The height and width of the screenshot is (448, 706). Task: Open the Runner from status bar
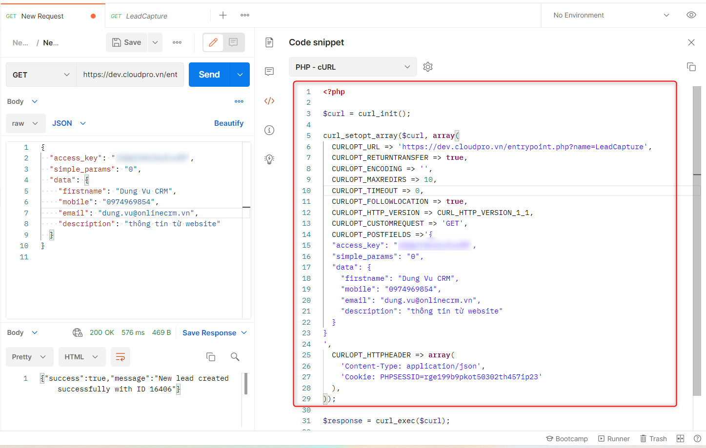pyautogui.click(x=614, y=439)
